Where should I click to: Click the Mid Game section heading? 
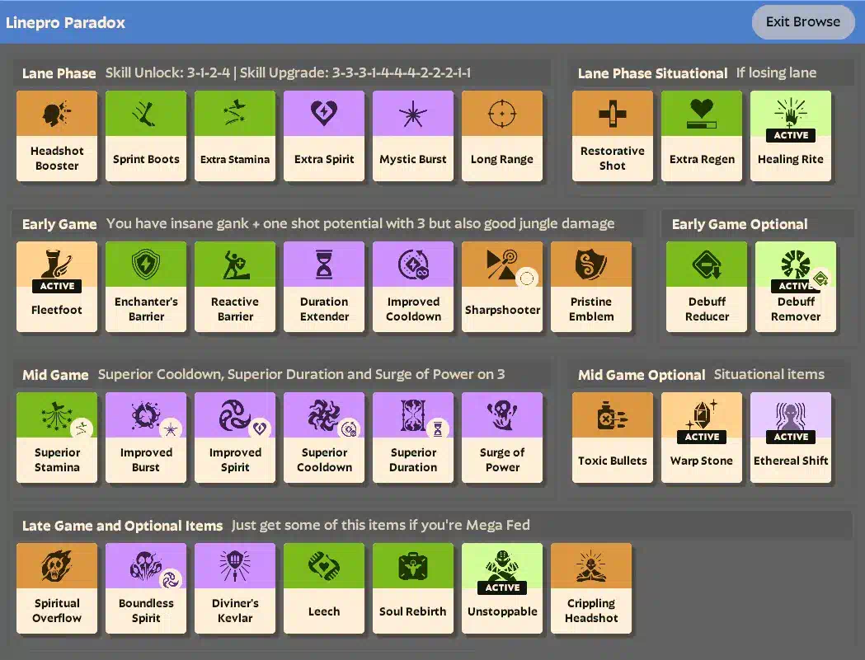point(55,375)
